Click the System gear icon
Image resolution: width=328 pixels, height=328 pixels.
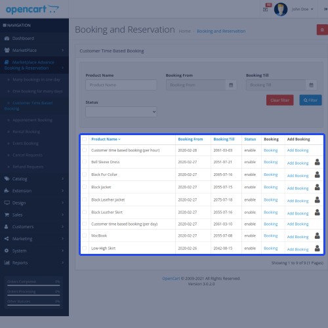(7, 251)
